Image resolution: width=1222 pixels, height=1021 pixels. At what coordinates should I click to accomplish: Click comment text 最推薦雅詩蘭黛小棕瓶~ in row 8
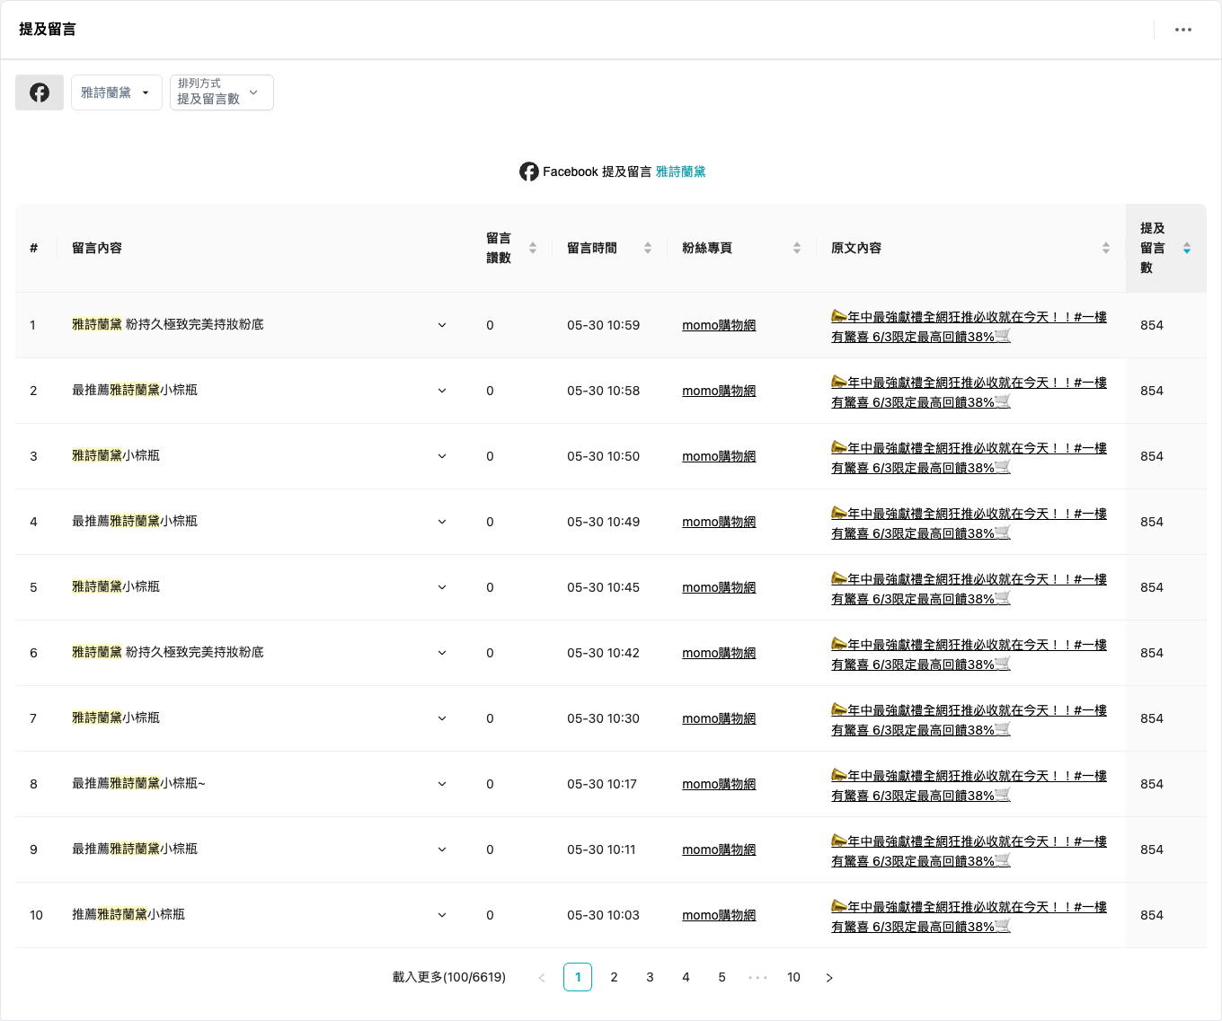pos(138,783)
